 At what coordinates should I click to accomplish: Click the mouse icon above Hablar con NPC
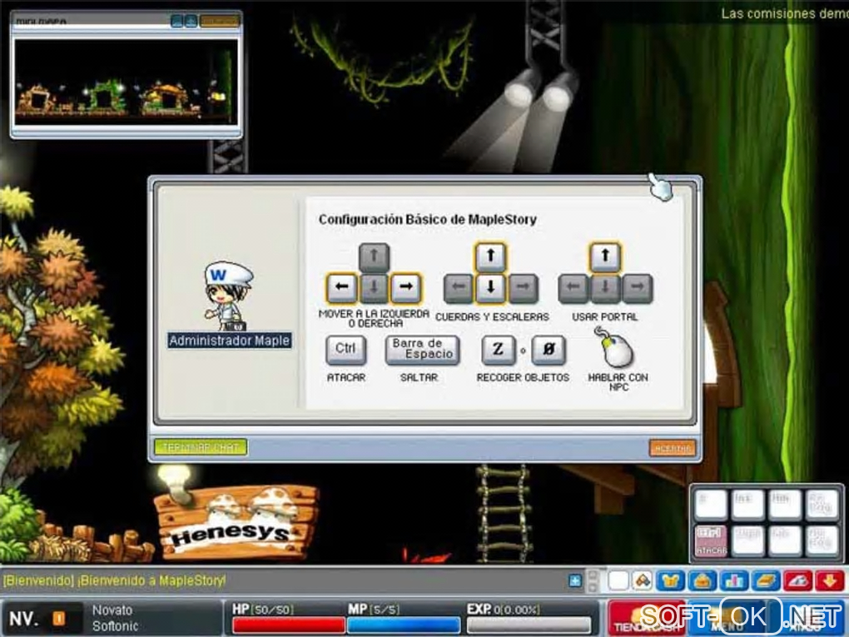point(616,348)
